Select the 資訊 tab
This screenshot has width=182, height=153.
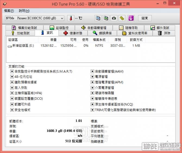47,33
